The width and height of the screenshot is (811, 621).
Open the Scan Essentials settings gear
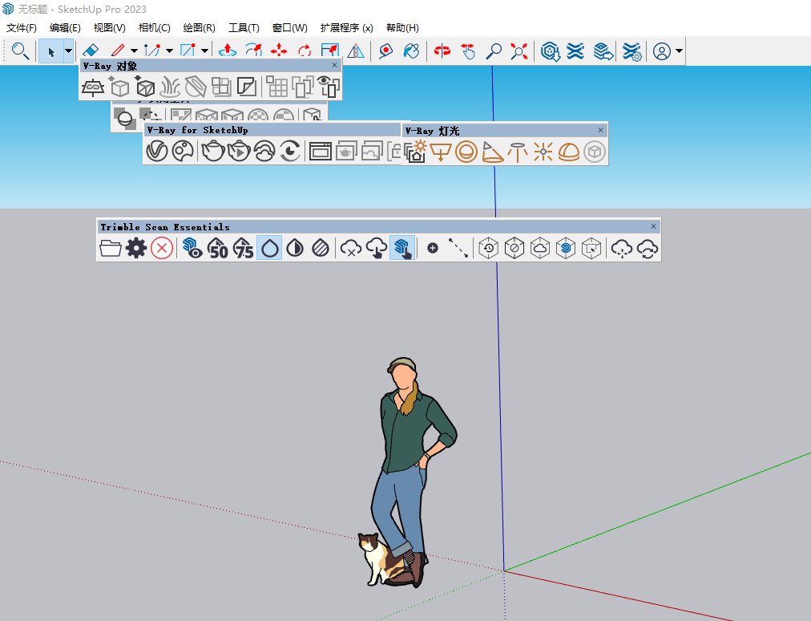tap(135, 248)
